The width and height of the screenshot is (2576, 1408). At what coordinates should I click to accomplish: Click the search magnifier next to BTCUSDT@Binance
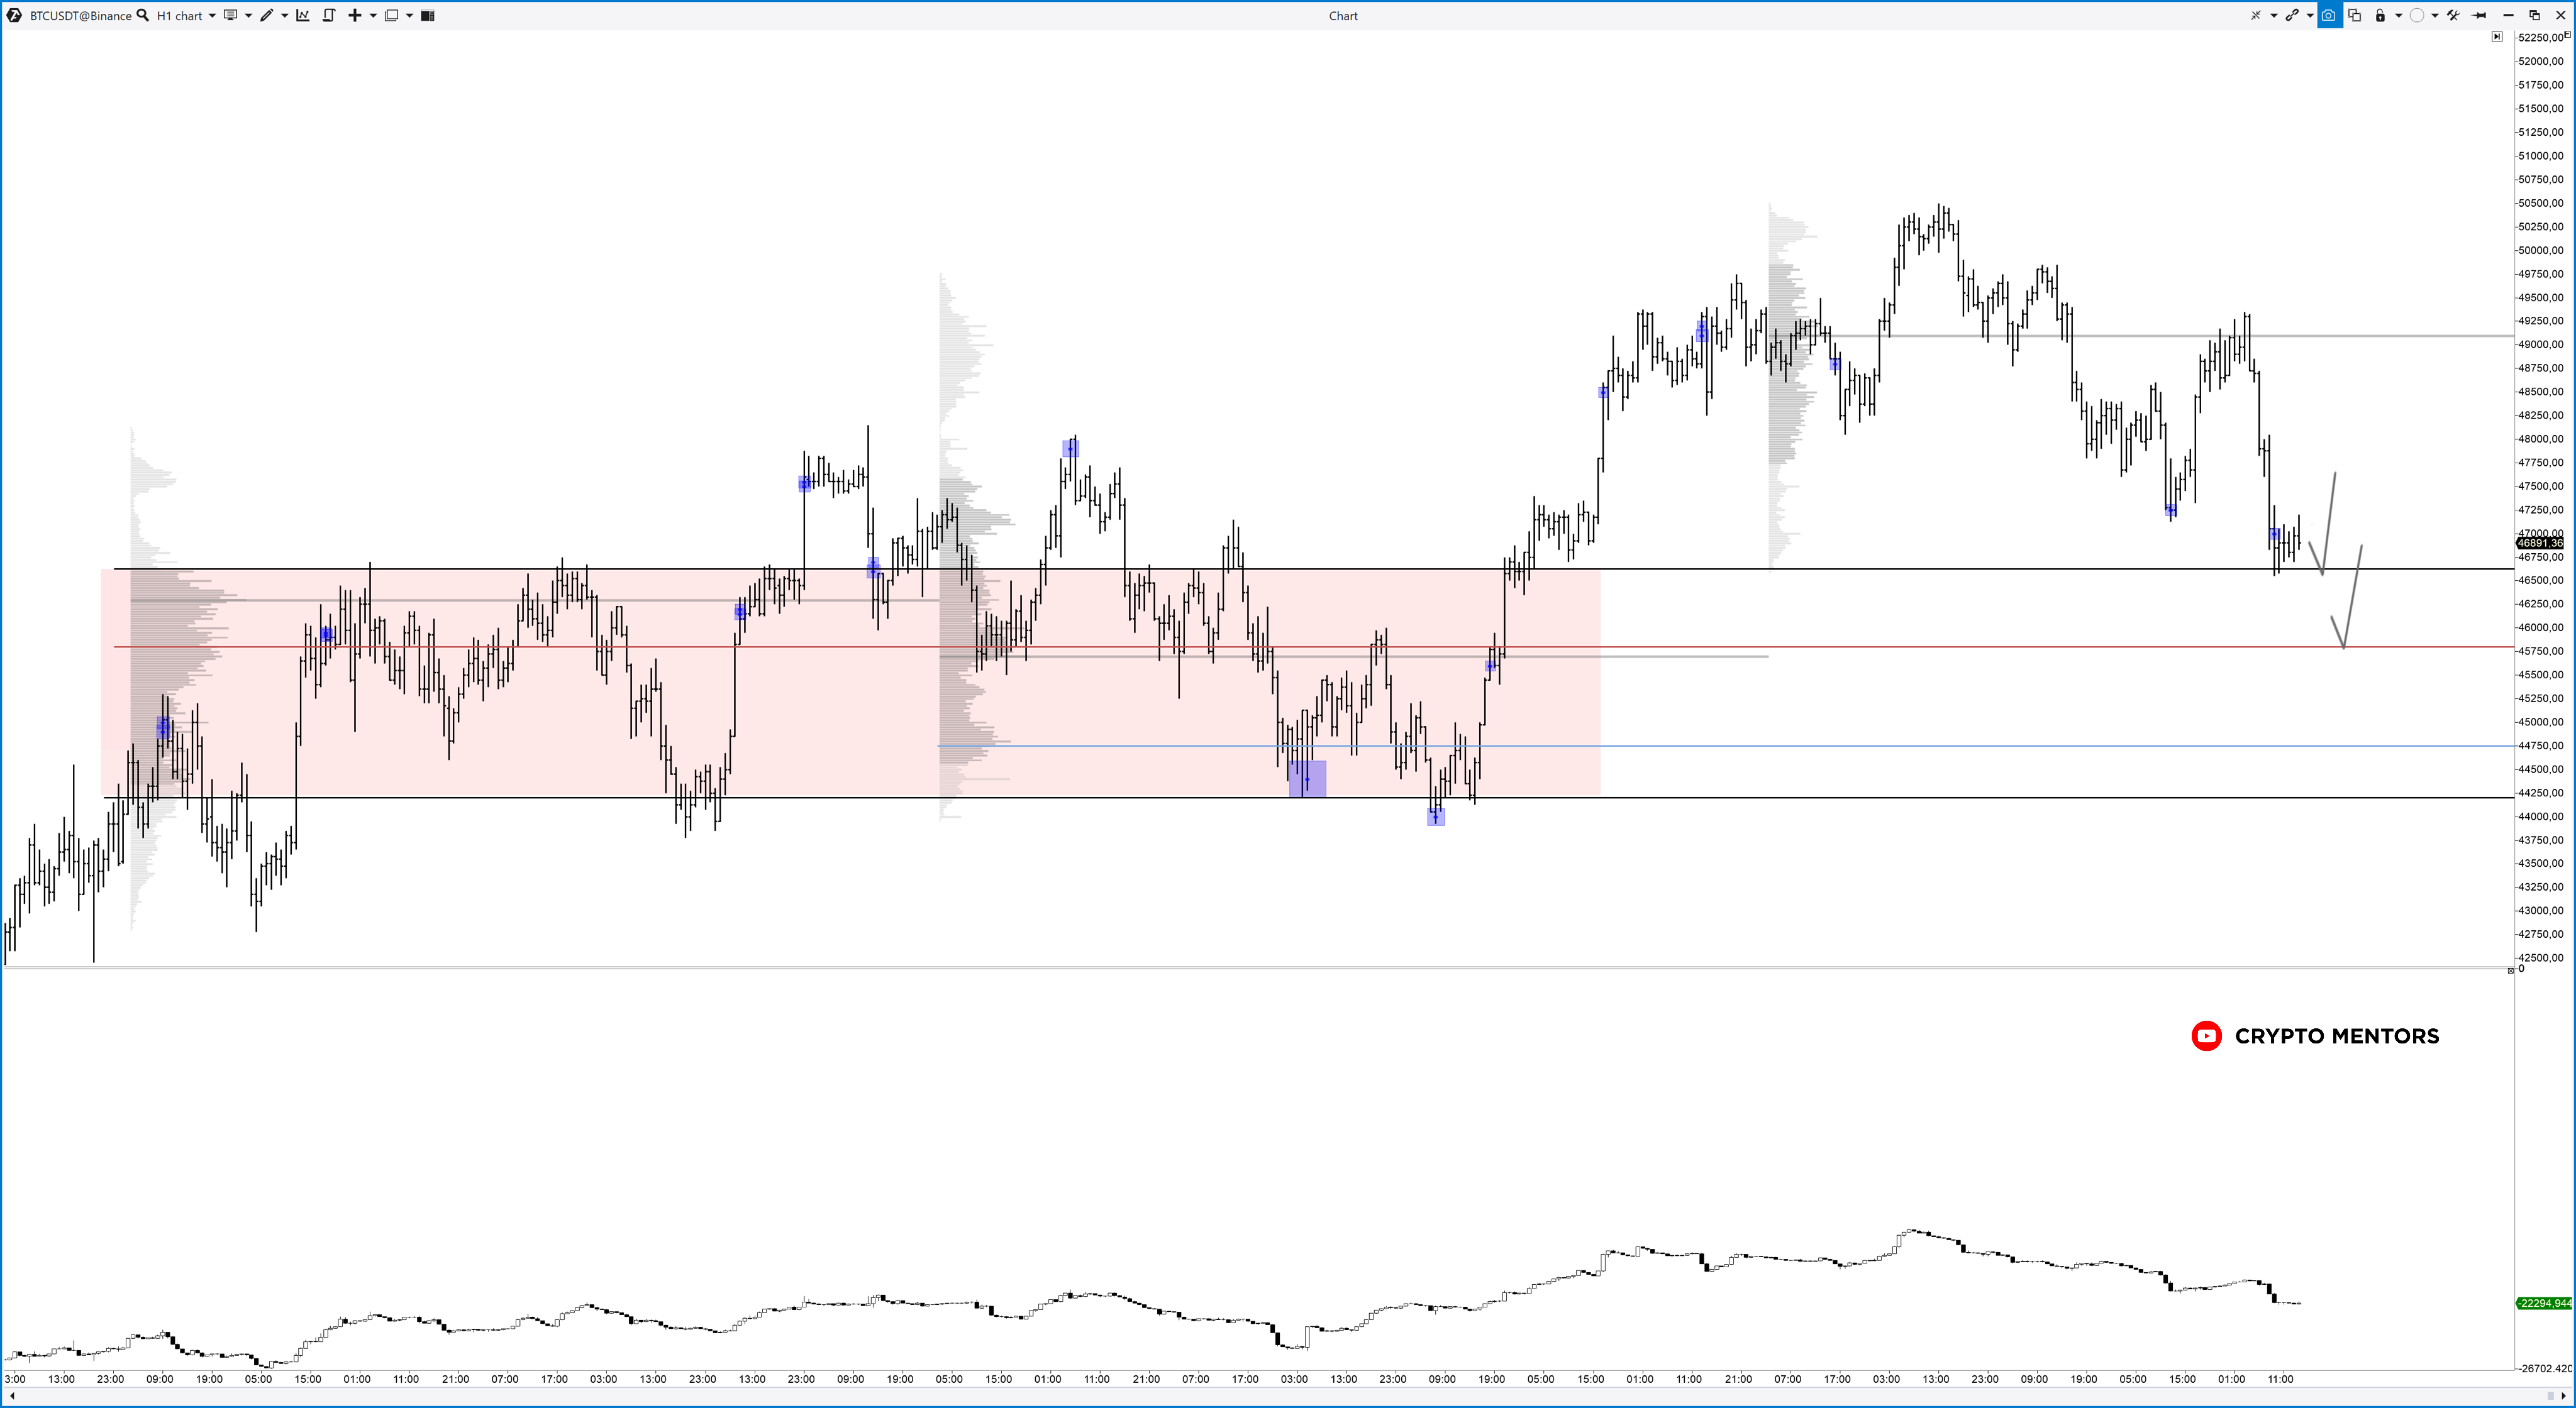tap(143, 15)
